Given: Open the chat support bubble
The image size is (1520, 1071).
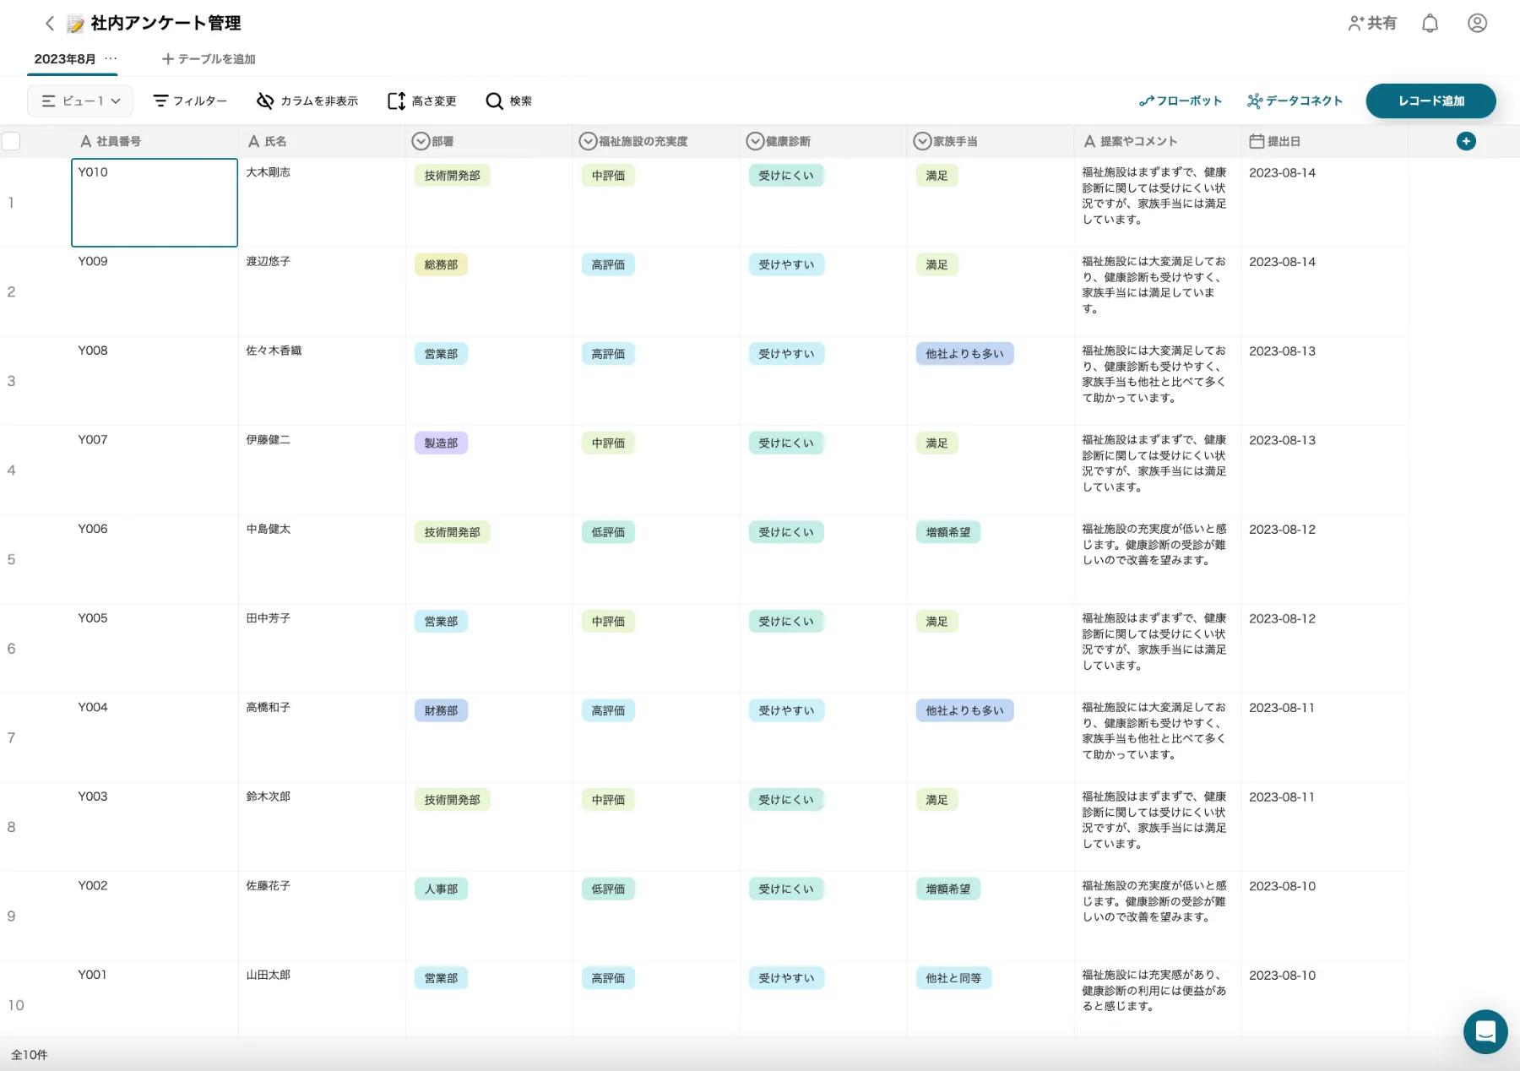Looking at the screenshot, I should 1485,1031.
